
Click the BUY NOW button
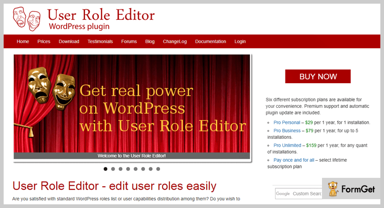tap(318, 76)
